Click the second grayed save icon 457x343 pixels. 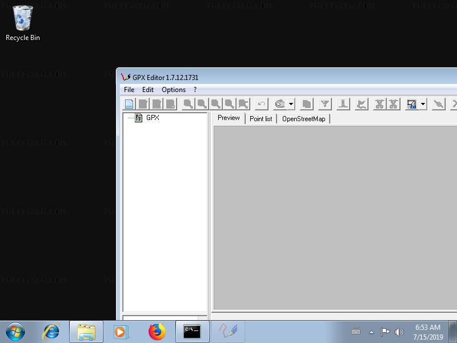[157, 104]
